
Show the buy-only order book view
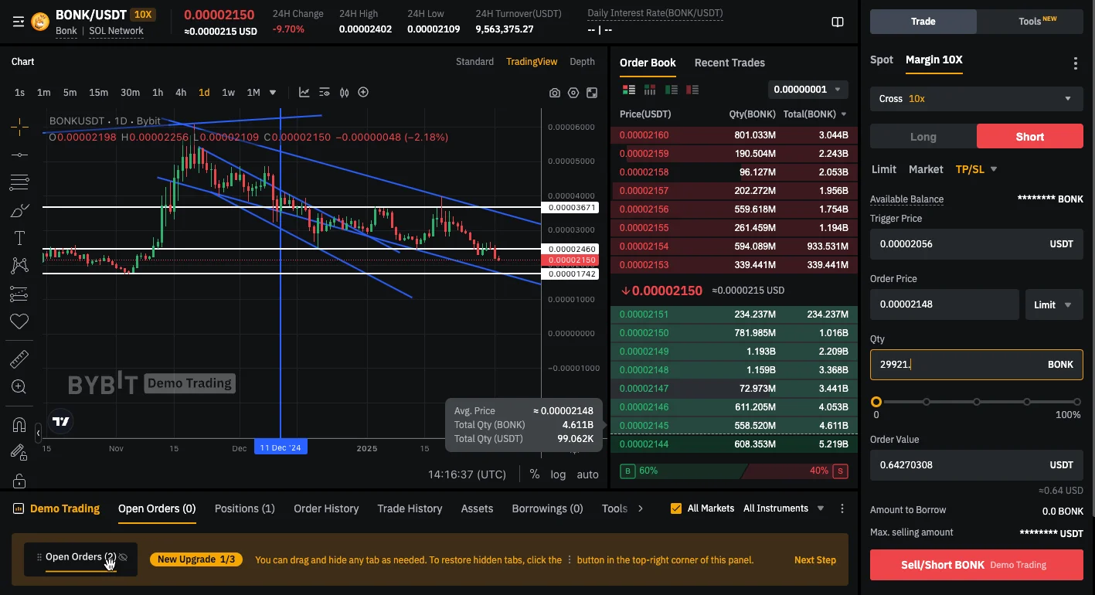click(x=671, y=90)
